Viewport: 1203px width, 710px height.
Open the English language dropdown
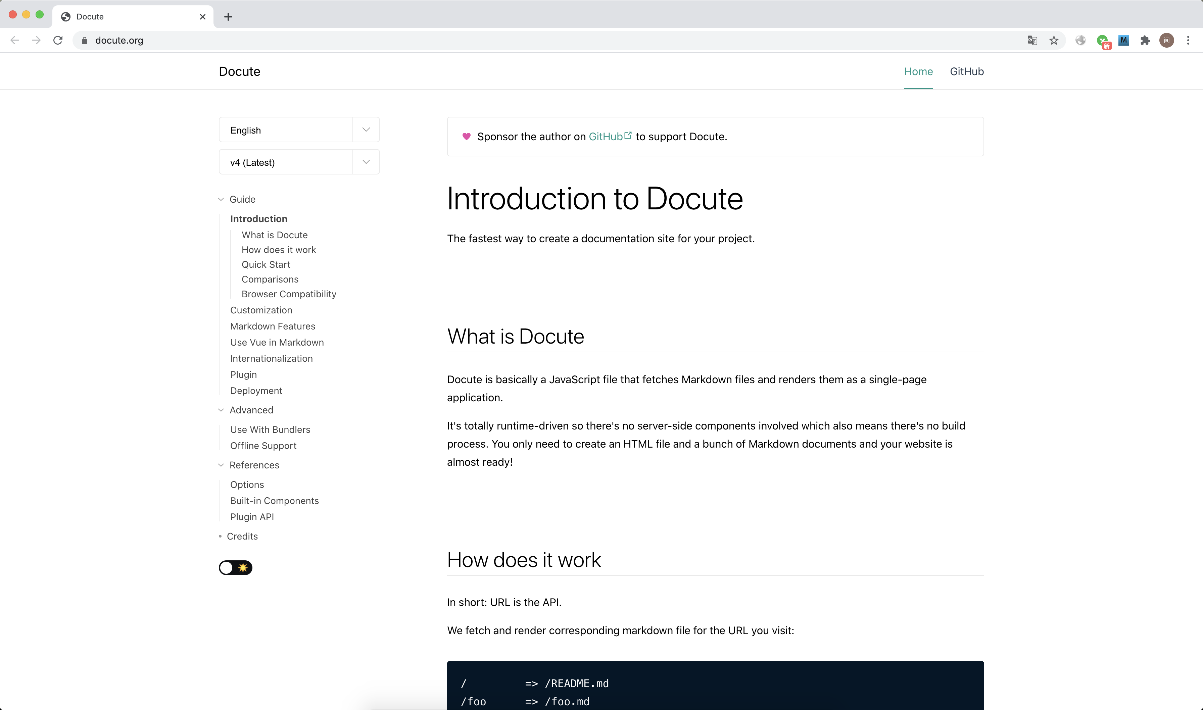pyautogui.click(x=299, y=130)
